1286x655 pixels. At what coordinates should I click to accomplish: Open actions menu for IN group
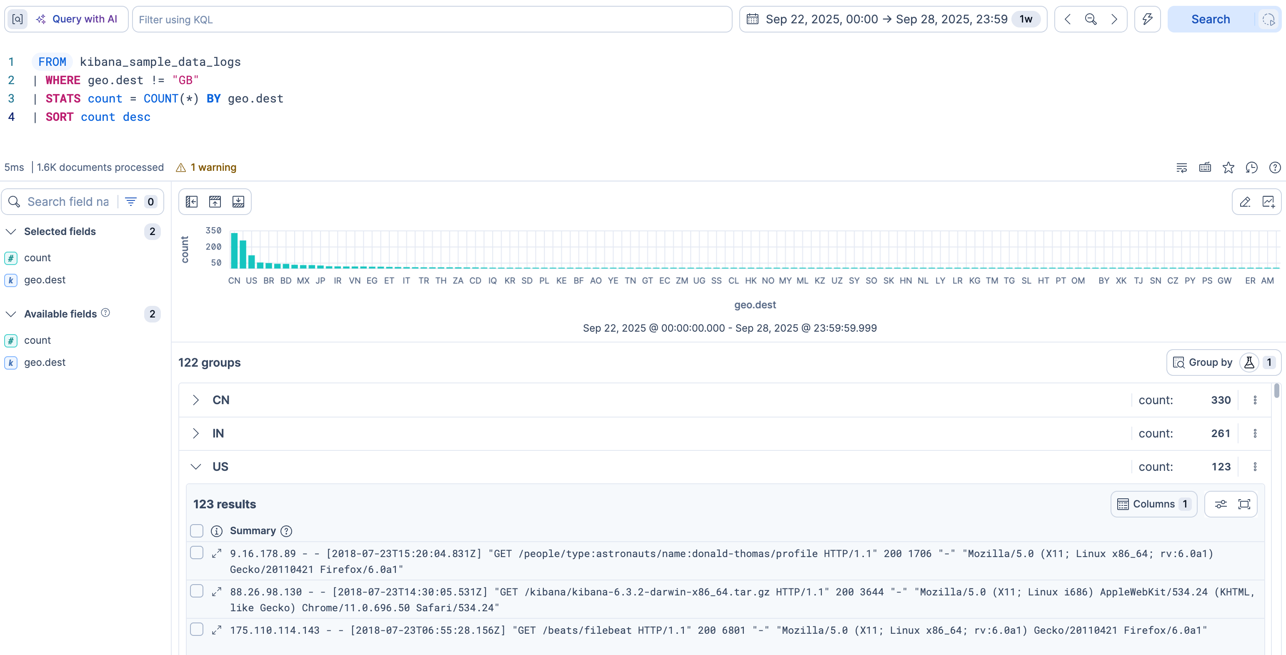point(1255,434)
